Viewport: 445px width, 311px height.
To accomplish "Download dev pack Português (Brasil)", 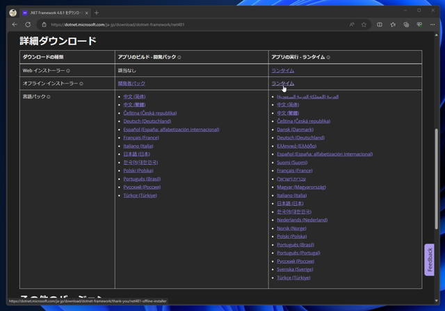I will click(142, 178).
